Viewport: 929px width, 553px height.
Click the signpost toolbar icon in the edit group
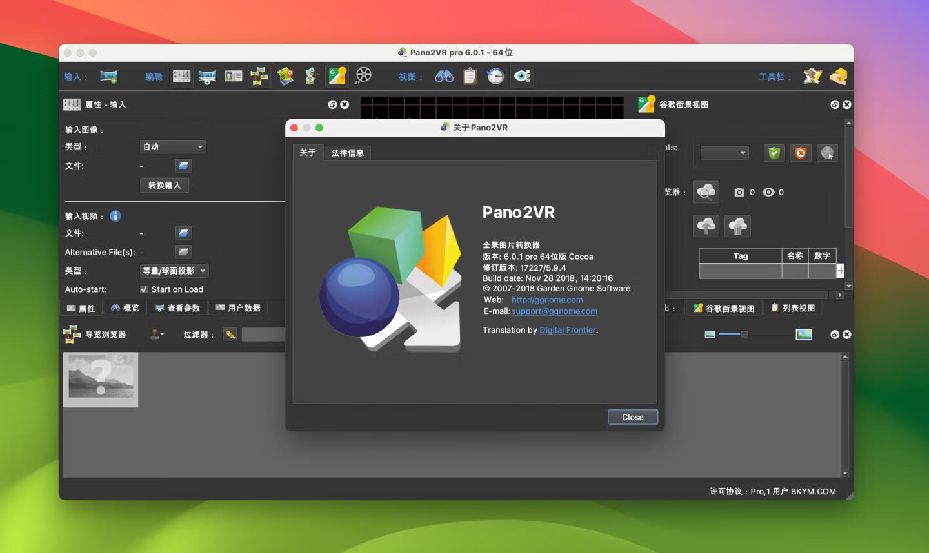[x=311, y=76]
